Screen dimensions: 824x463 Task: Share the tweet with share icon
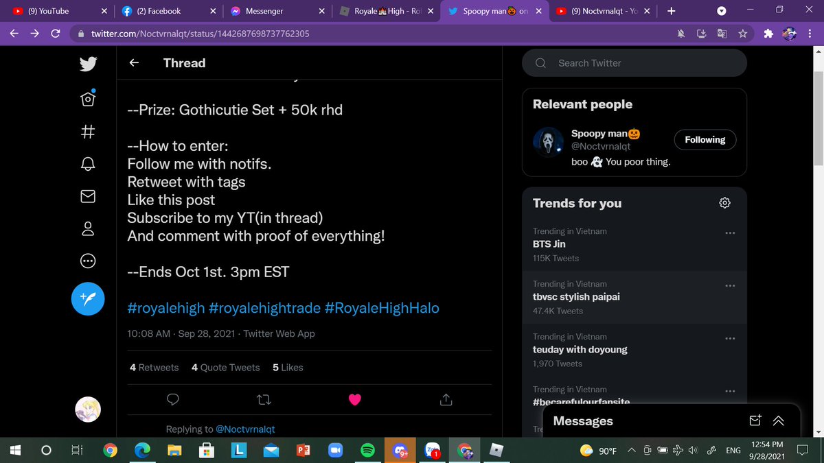click(x=445, y=399)
